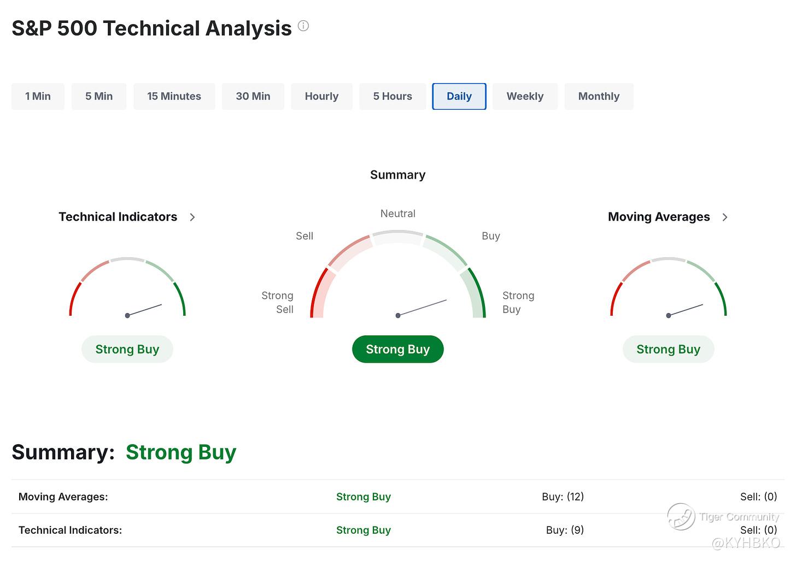Image resolution: width=796 pixels, height=561 pixels.
Task: Switch to the 30 Min timeframe
Action: tap(253, 96)
